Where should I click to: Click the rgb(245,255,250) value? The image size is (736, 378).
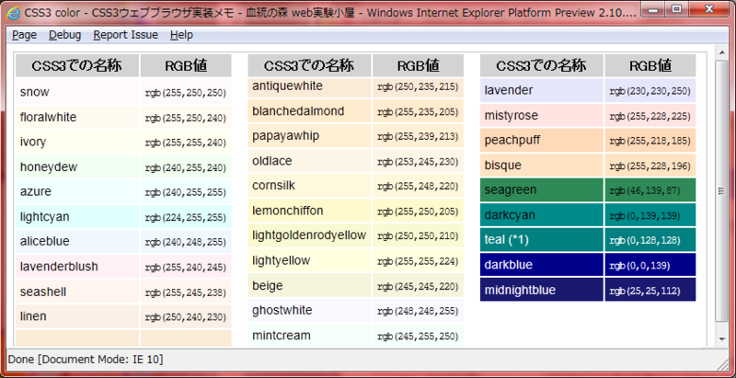(418, 337)
